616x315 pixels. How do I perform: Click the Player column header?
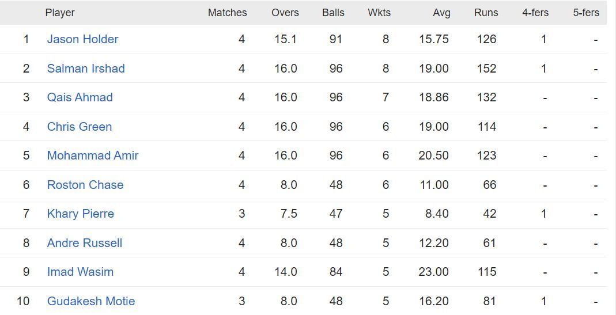(x=60, y=13)
